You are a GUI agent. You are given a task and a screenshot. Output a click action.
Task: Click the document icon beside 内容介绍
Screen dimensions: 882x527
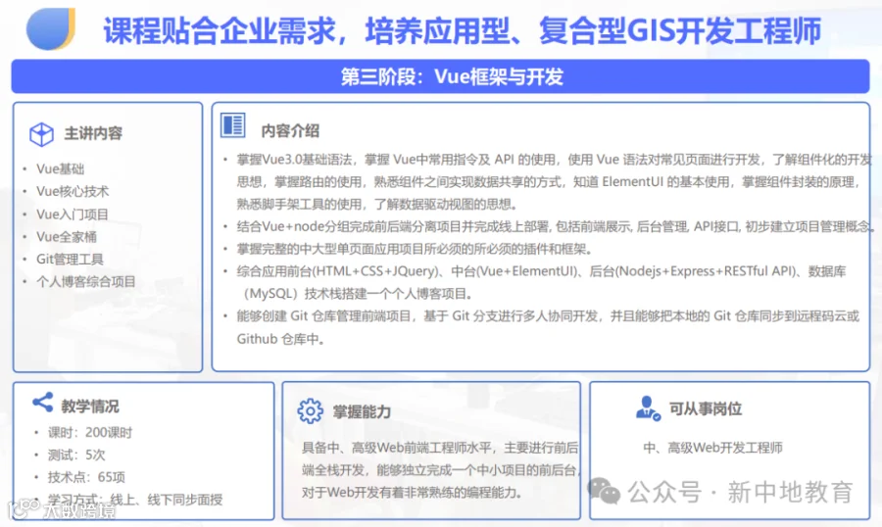pos(233,124)
